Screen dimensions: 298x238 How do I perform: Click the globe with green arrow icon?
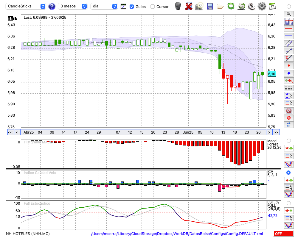[241, 6]
